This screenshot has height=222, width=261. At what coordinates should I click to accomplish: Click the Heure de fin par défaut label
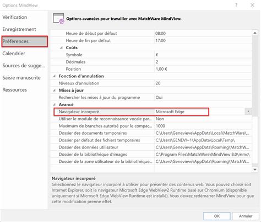88,40
